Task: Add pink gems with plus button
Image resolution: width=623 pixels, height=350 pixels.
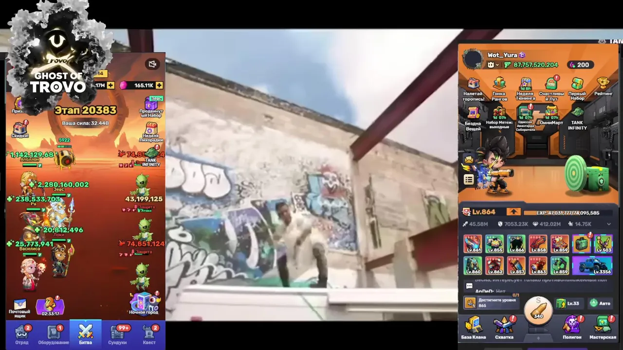Action: tap(159, 86)
